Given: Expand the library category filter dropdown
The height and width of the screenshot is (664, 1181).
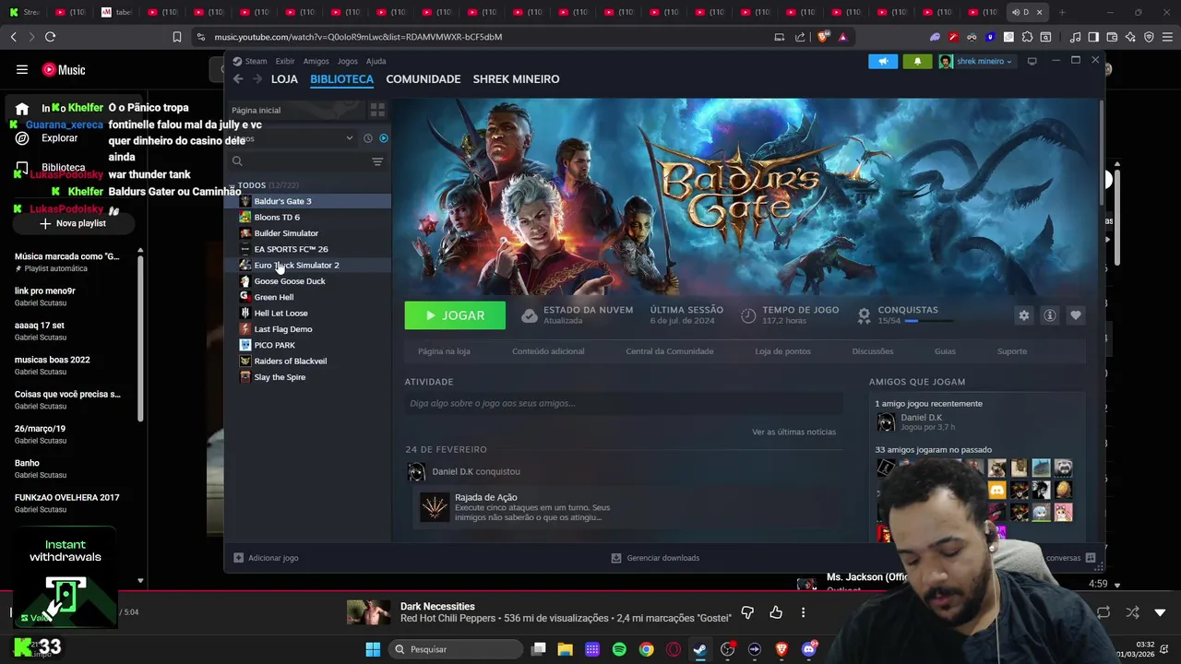Looking at the screenshot, I should [x=349, y=138].
